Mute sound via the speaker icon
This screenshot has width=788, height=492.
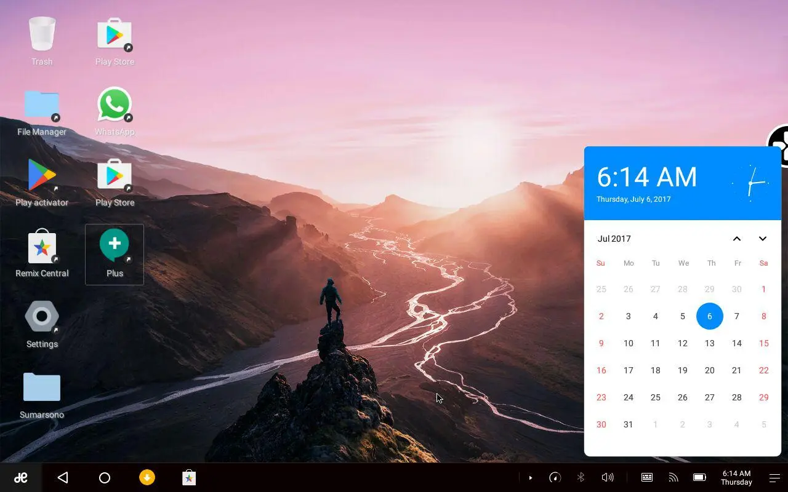[x=608, y=477]
